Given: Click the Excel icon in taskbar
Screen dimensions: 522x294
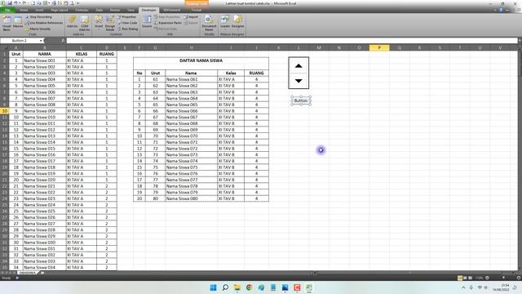Looking at the screenshot, I should [x=309, y=287].
